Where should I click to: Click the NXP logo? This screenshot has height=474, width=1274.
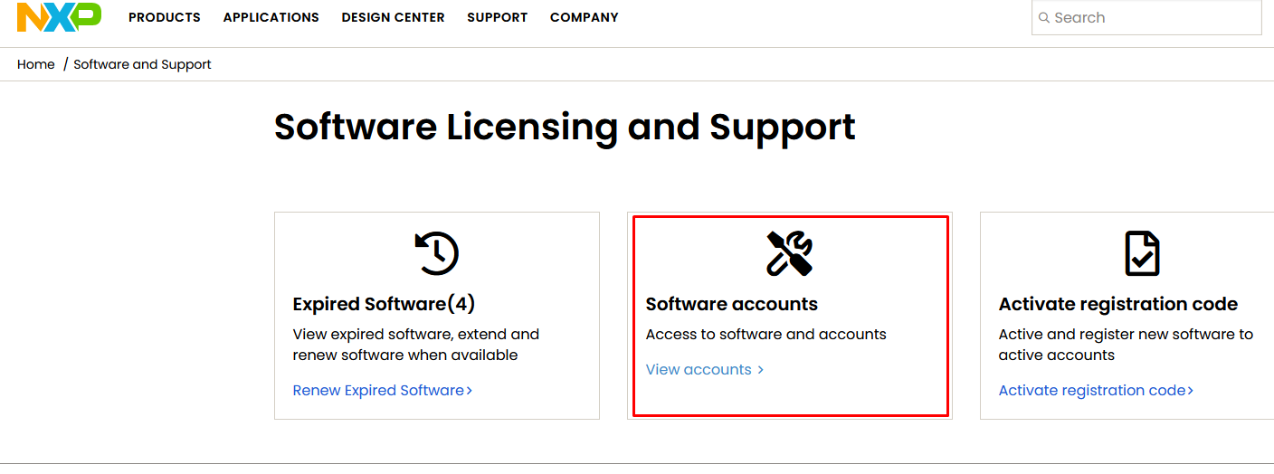click(x=59, y=17)
